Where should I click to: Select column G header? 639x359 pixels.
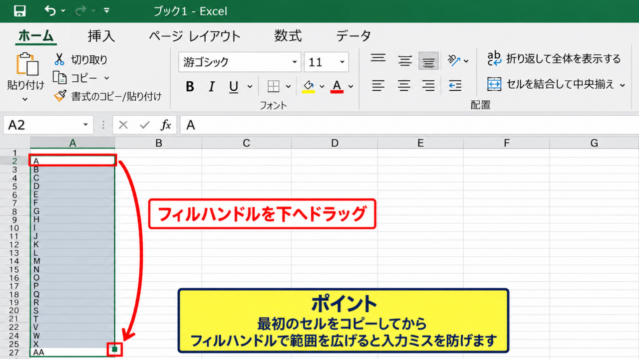594,143
